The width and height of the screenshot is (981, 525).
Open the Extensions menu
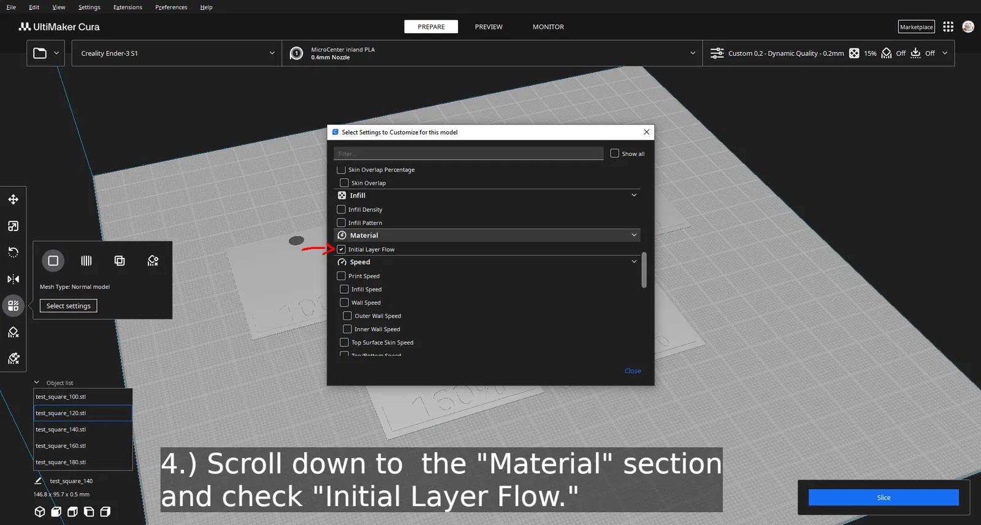click(128, 7)
